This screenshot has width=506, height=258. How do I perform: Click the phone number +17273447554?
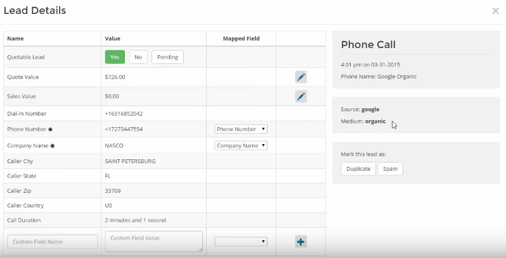[124, 129]
